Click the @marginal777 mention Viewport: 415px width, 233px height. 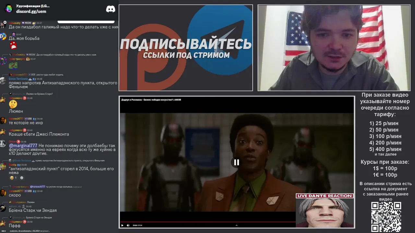23,146
